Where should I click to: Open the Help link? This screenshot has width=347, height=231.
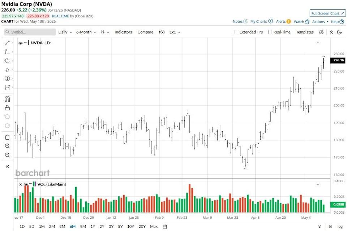coord(337,22)
